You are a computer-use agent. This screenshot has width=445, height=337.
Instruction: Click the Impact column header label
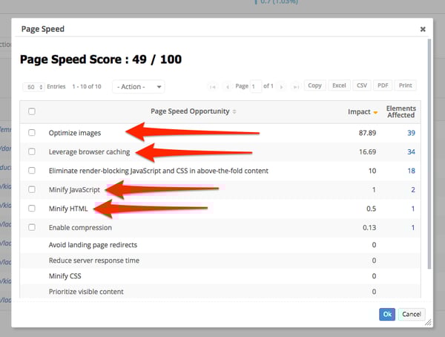tap(359, 112)
